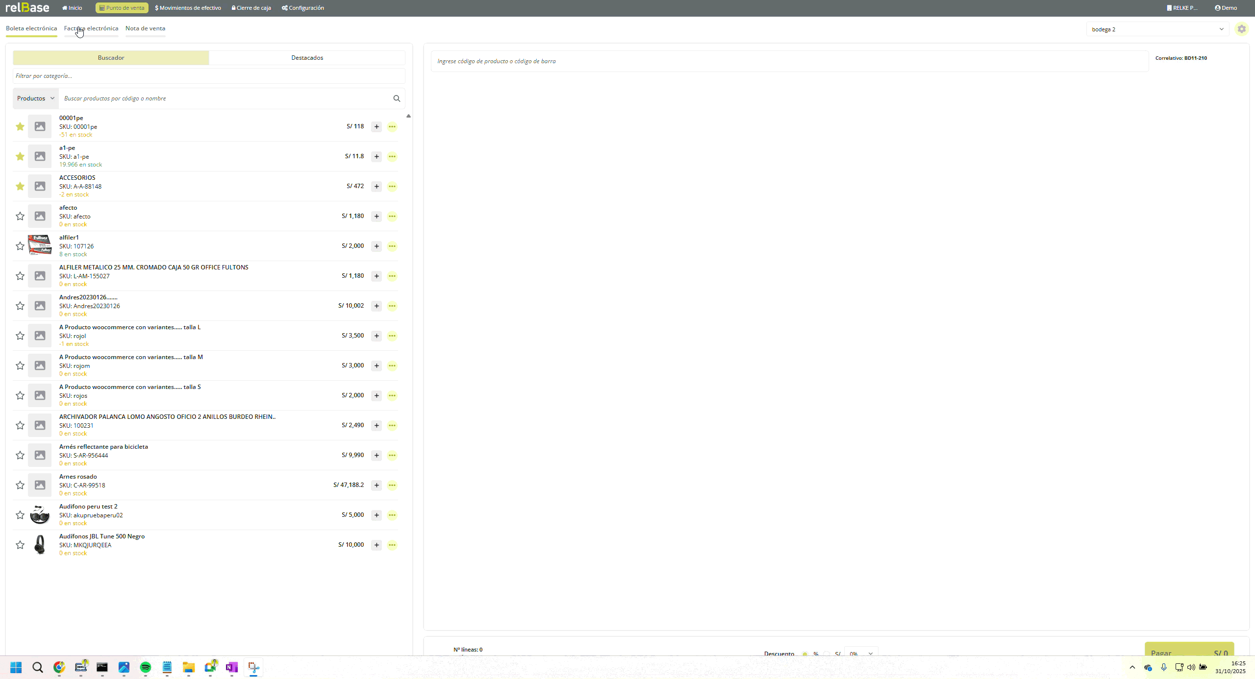Viewport: 1255px width, 679px height.
Task: Mark afecto product as favorite star
Action: click(x=20, y=217)
